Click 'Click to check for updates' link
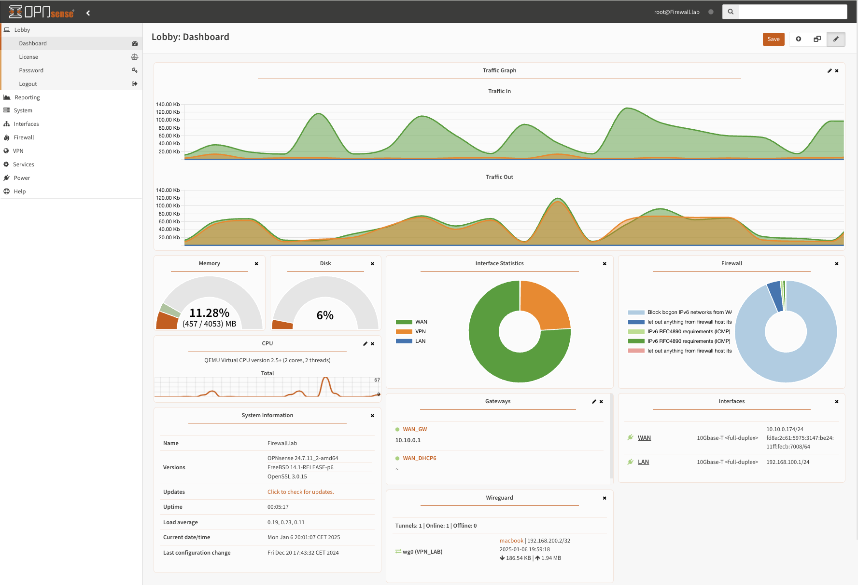Viewport: 858px width, 585px height. [x=300, y=492]
